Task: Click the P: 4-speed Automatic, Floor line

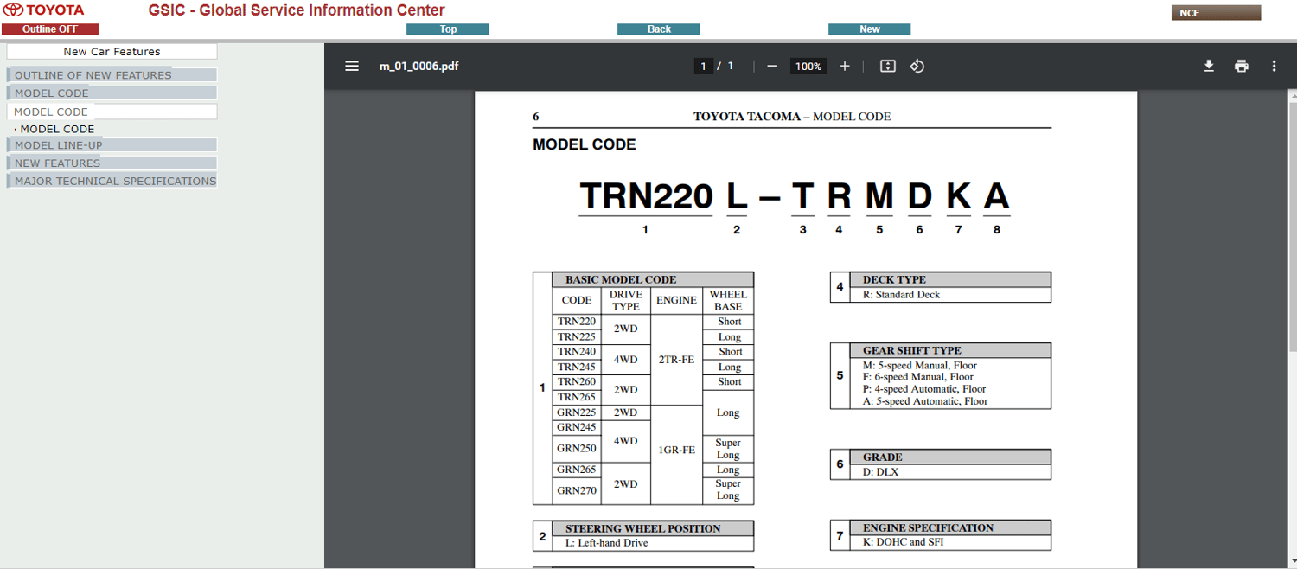Action: point(924,389)
